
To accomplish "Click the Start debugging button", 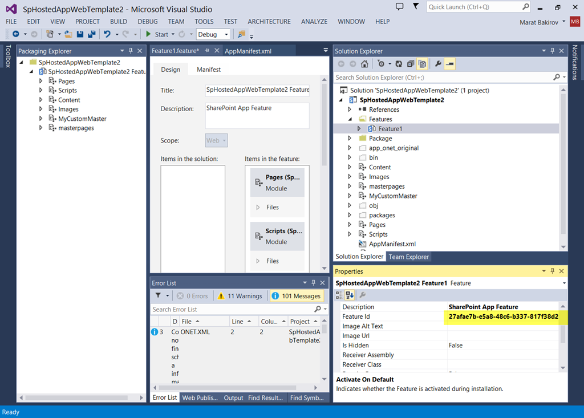I will click(x=157, y=34).
